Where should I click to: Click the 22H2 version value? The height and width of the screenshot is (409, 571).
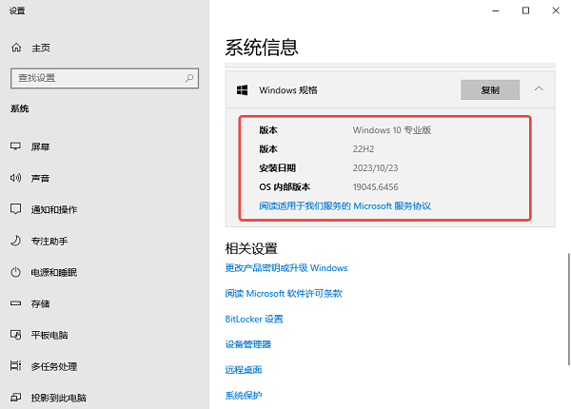pos(364,149)
